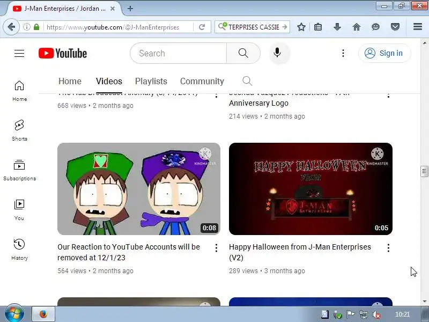Viewport: 429px width, 322px height.
Task: Close the J-Man Enterprises browser tab
Action: pyautogui.click(x=113, y=9)
